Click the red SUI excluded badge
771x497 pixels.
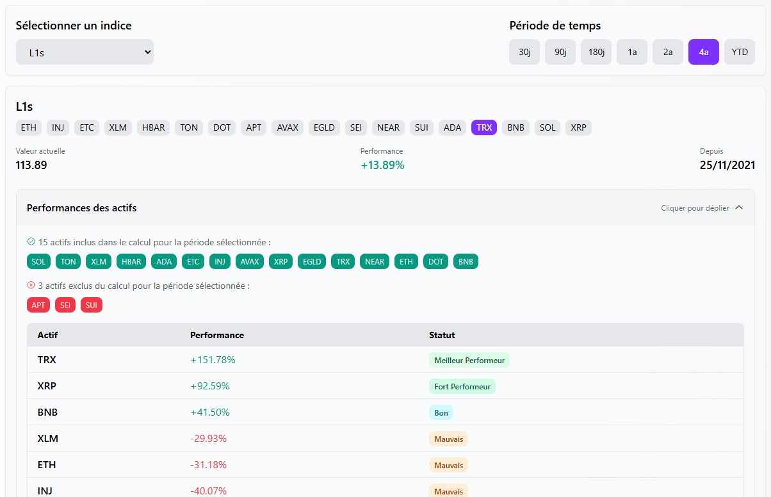[x=92, y=305]
